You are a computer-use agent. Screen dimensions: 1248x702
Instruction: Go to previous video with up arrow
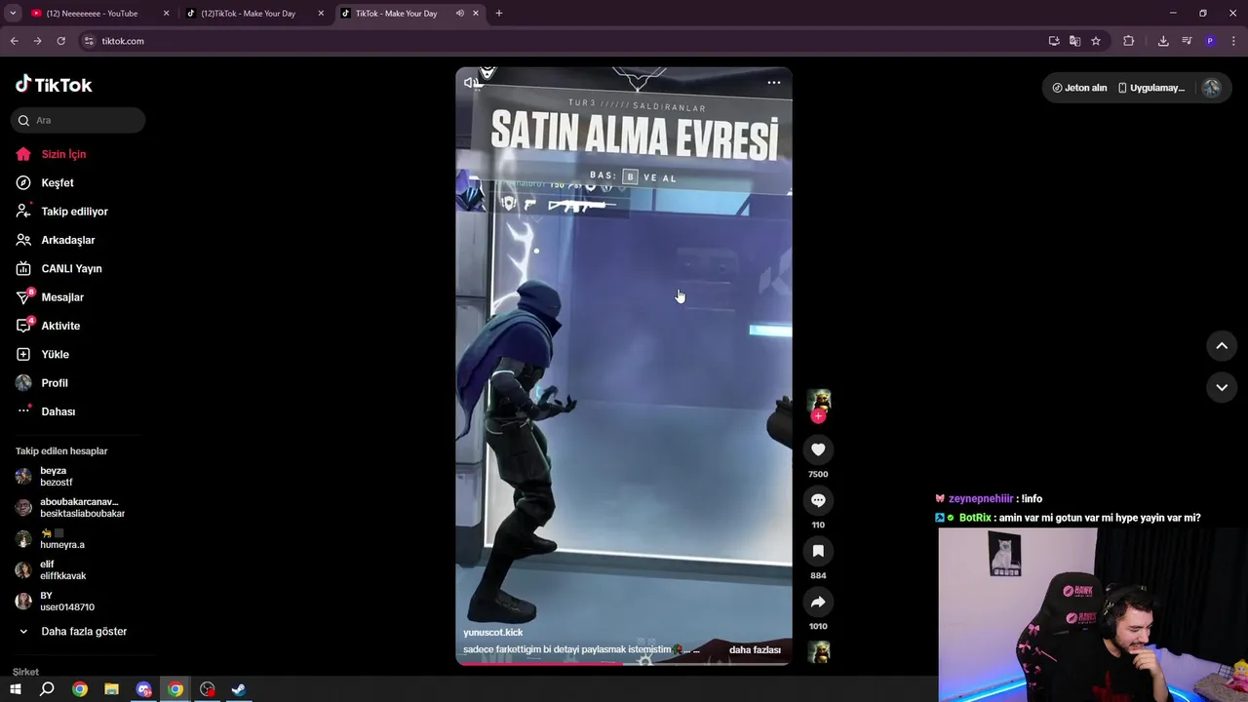click(x=1221, y=345)
